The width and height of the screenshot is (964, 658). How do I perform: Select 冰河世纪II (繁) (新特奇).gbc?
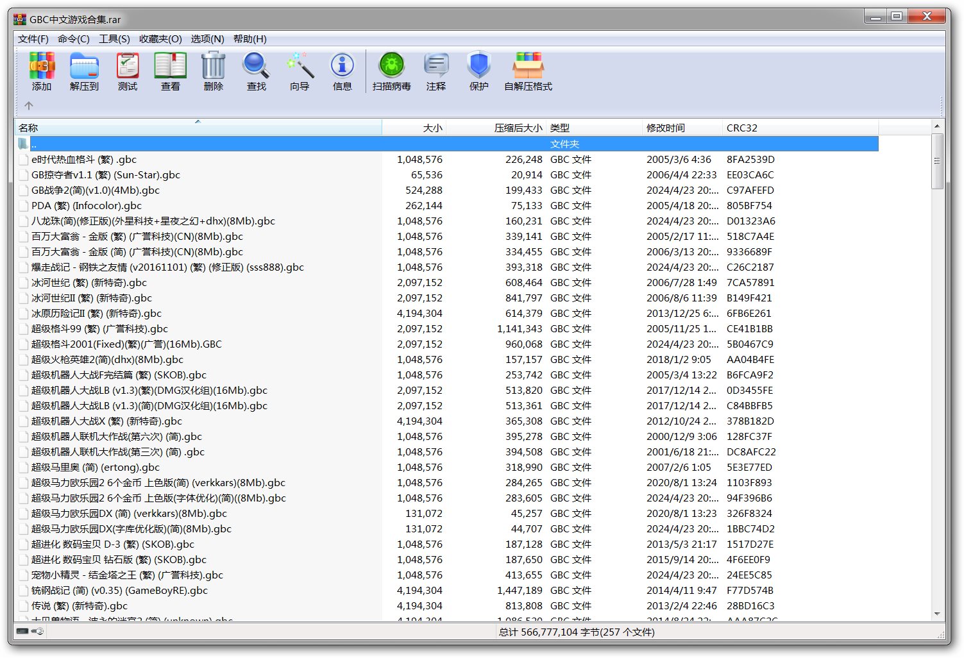[92, 298]
